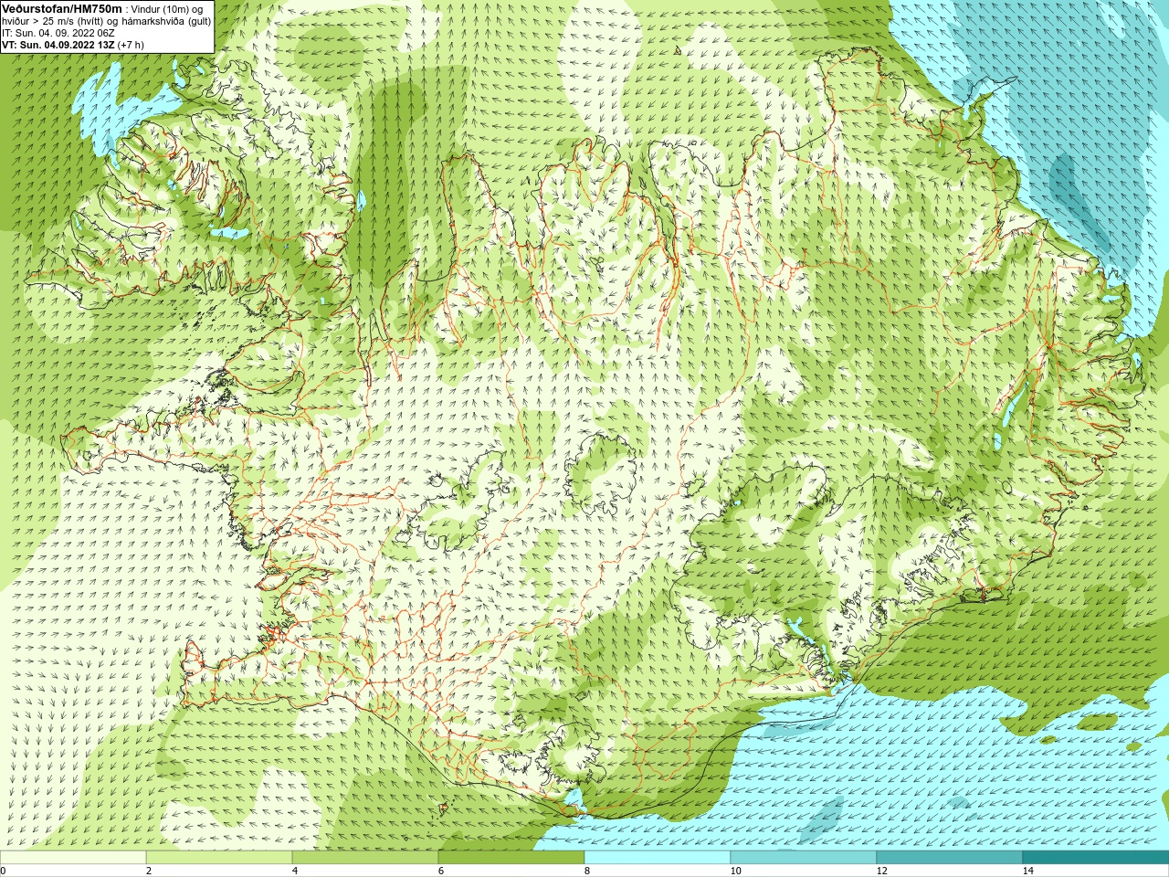Click the "IT: Sun. 04. 09. 2022 06Z" line
1169x877 pixels.
coord(58,33)
